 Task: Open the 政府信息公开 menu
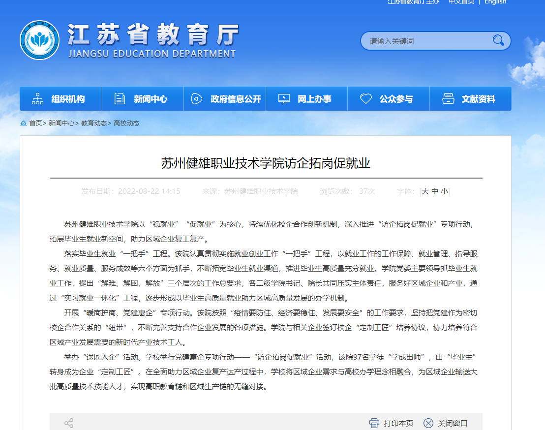click(x=236, y=99)
